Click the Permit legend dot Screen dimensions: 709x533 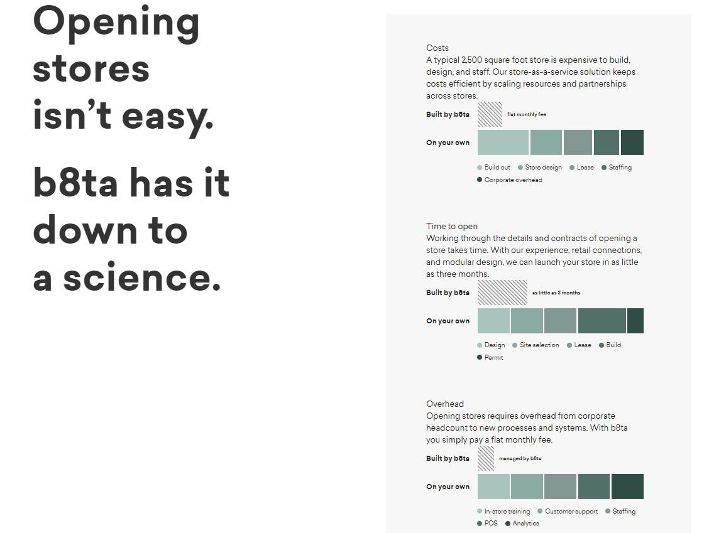click(x=480, y=357)
